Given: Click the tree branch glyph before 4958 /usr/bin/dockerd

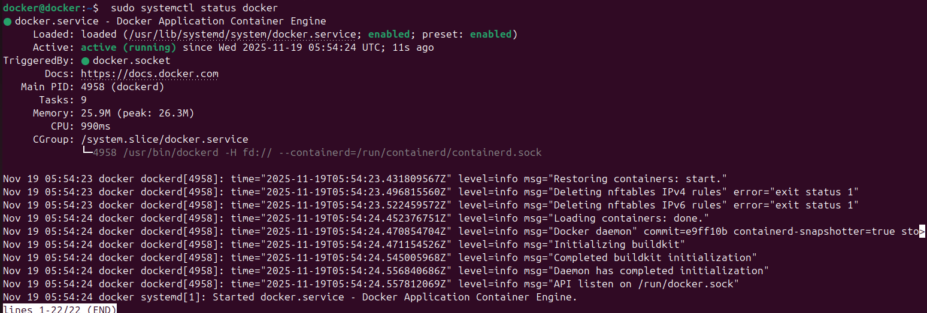Looking at the screenshot, I should click(87, 152).
